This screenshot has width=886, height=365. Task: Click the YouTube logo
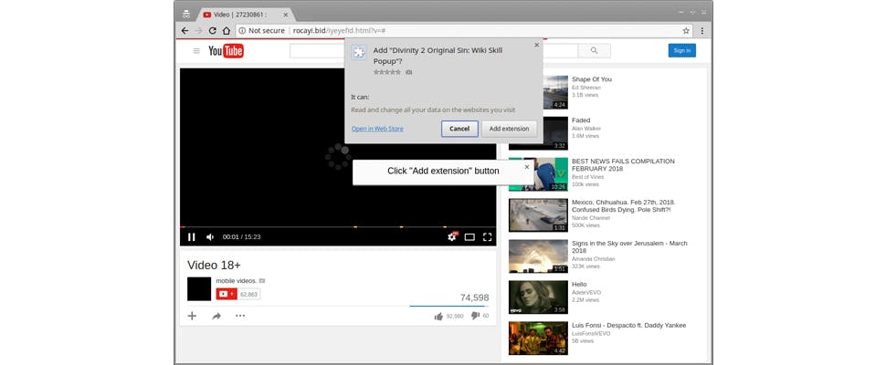(x=226, y=51)
